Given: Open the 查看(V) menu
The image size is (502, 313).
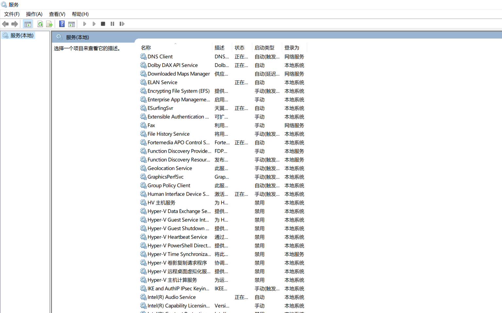Looking at the screenshot, I should pos(57,14).
